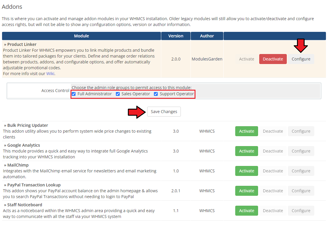328x239 pixels.
Task: Activate Bulk Pricing Updater addon
Action: (246, 131)
